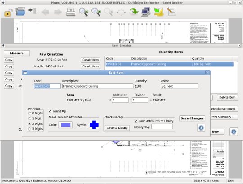Click the computer monitors icon
This screenshot has width=243, height=184.
pos(146,12)
